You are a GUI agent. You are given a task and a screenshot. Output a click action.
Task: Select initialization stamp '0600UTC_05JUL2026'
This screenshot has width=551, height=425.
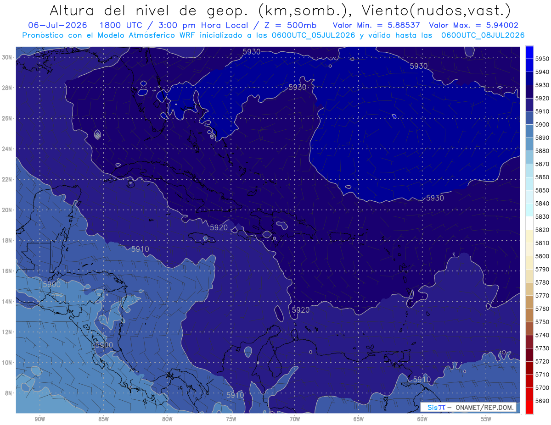click(x=313, y=35)
